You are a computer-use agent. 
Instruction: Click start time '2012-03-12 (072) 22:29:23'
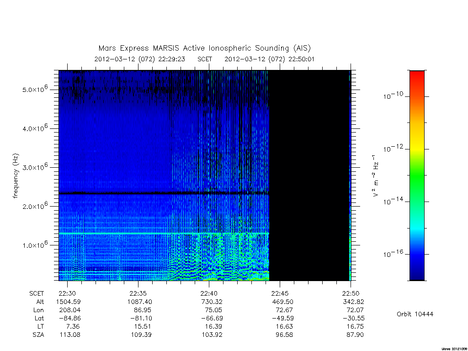coord(140,59)
